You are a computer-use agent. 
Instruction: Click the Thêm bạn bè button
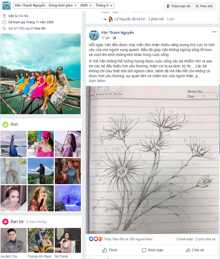pyautogui.click(x=178, y=6)
